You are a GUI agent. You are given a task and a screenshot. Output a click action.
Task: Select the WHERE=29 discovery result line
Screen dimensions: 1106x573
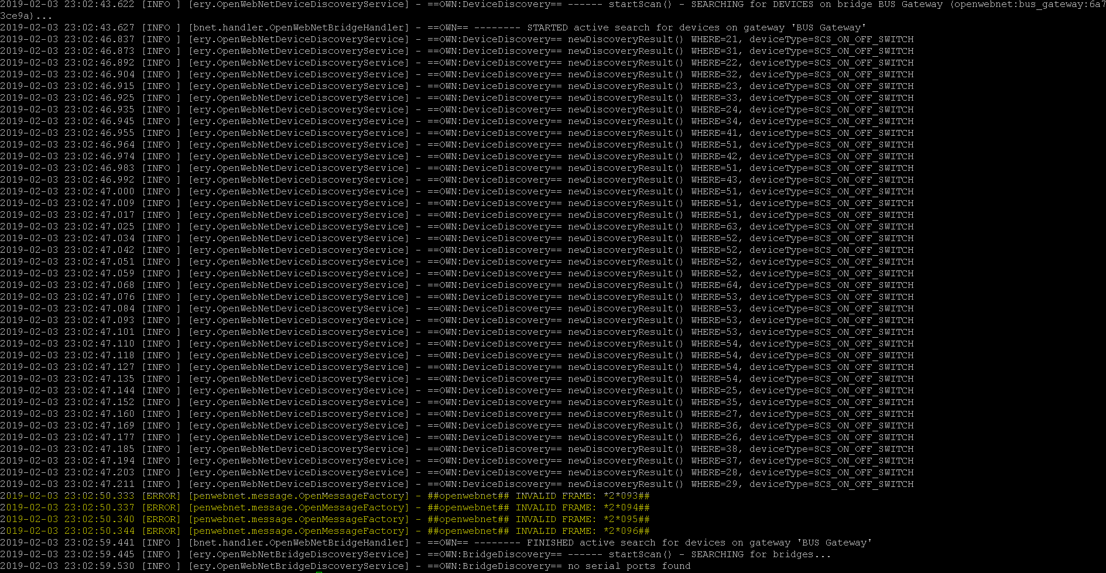click(x=714, y=484)
